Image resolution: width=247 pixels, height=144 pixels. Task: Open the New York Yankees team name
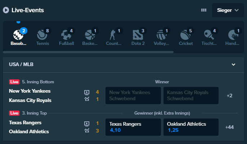[x=30, y=91]
